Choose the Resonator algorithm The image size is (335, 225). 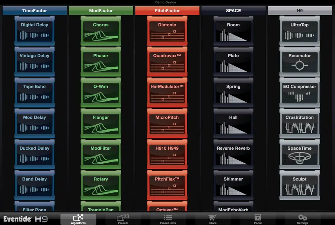pos(300,62)
